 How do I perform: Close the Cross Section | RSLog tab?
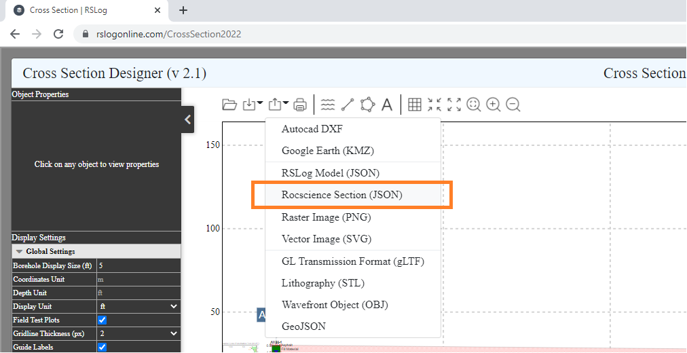point(157,10)
